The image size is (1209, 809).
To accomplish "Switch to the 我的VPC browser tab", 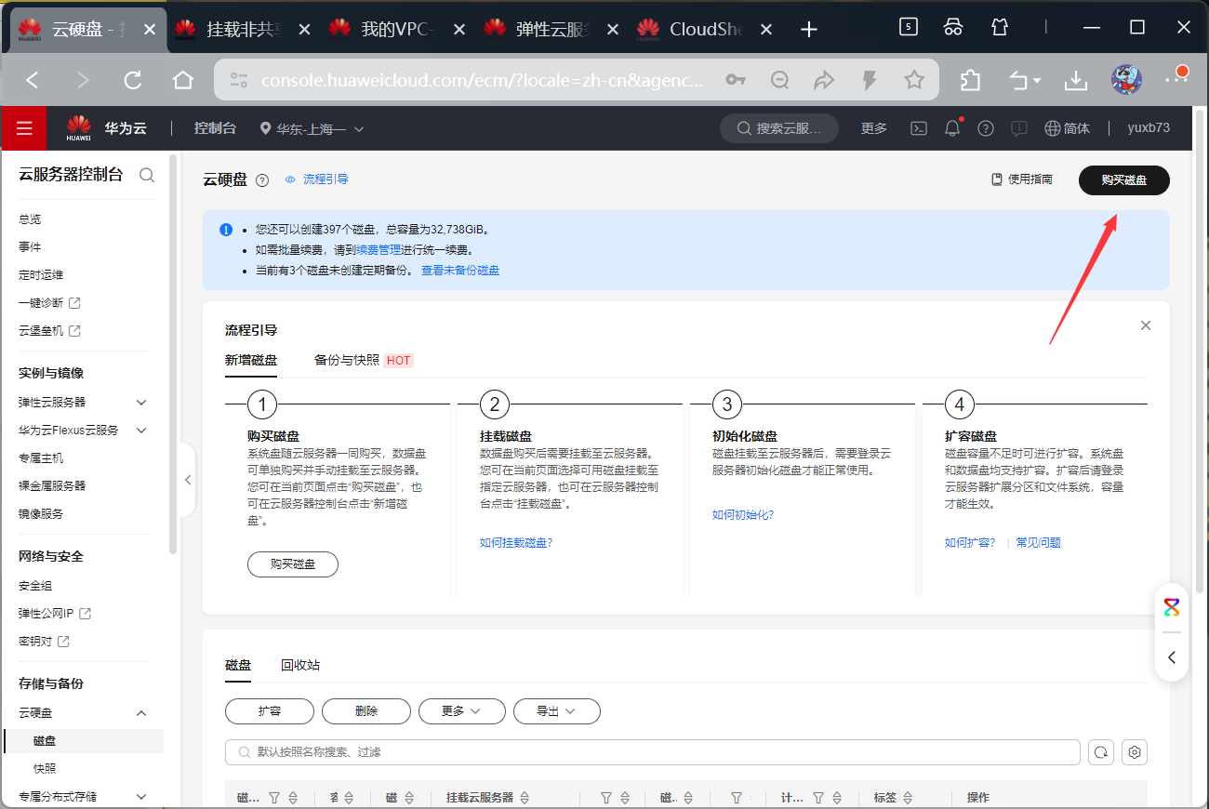I will 396,30.
